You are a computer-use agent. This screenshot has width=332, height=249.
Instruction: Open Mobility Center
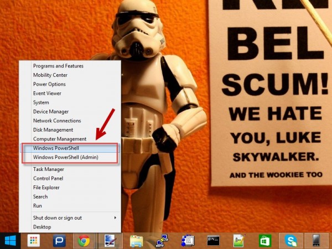[x=70, y=75]
